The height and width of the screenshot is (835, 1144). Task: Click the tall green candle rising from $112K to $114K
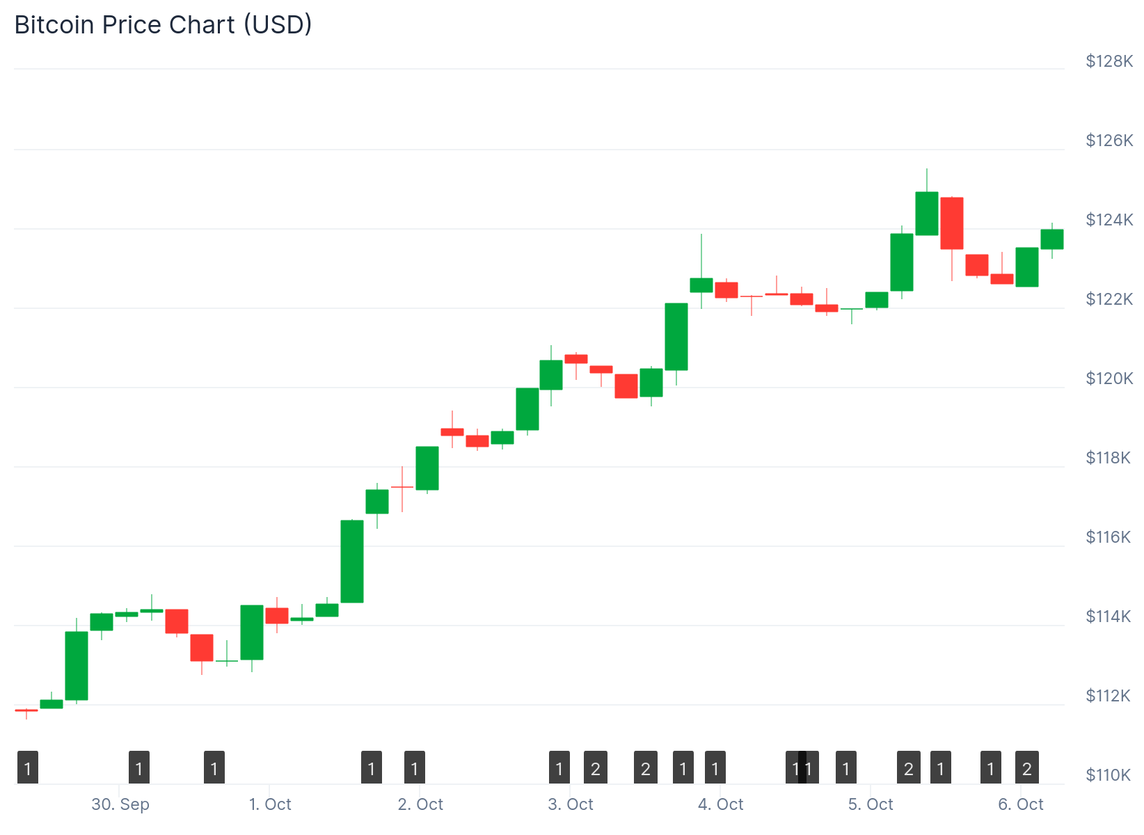(77, 665)
